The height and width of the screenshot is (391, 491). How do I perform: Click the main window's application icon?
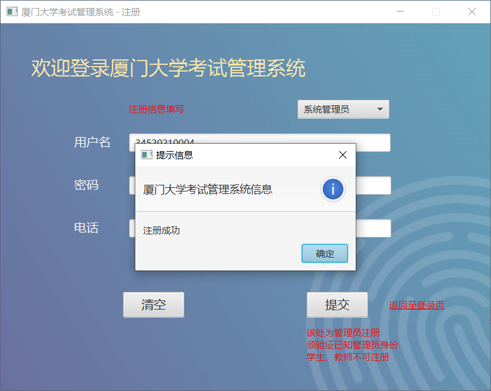12,12
